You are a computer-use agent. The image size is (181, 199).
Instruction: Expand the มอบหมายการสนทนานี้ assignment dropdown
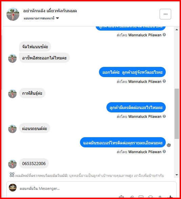coord(41,18)
